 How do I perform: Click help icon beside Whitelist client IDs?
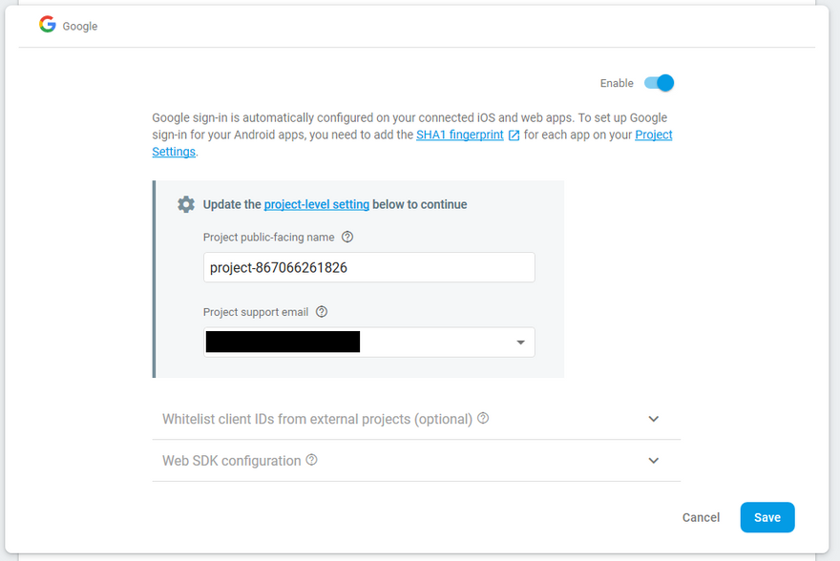483,418
